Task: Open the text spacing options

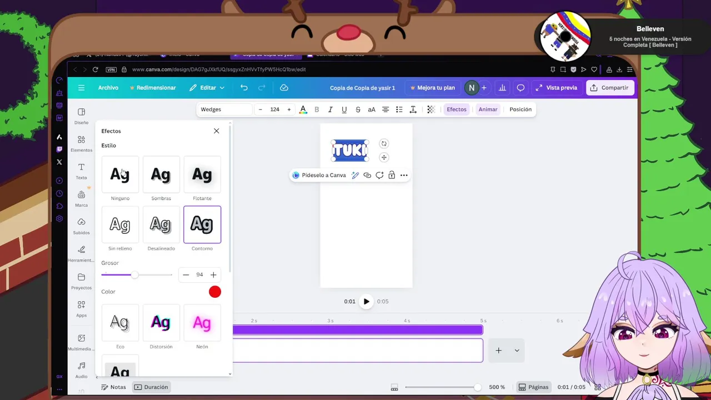Action: [413, 109]
